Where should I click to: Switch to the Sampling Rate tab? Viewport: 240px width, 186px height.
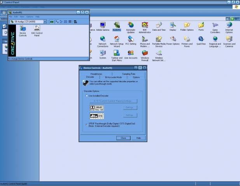pos(129,74)
